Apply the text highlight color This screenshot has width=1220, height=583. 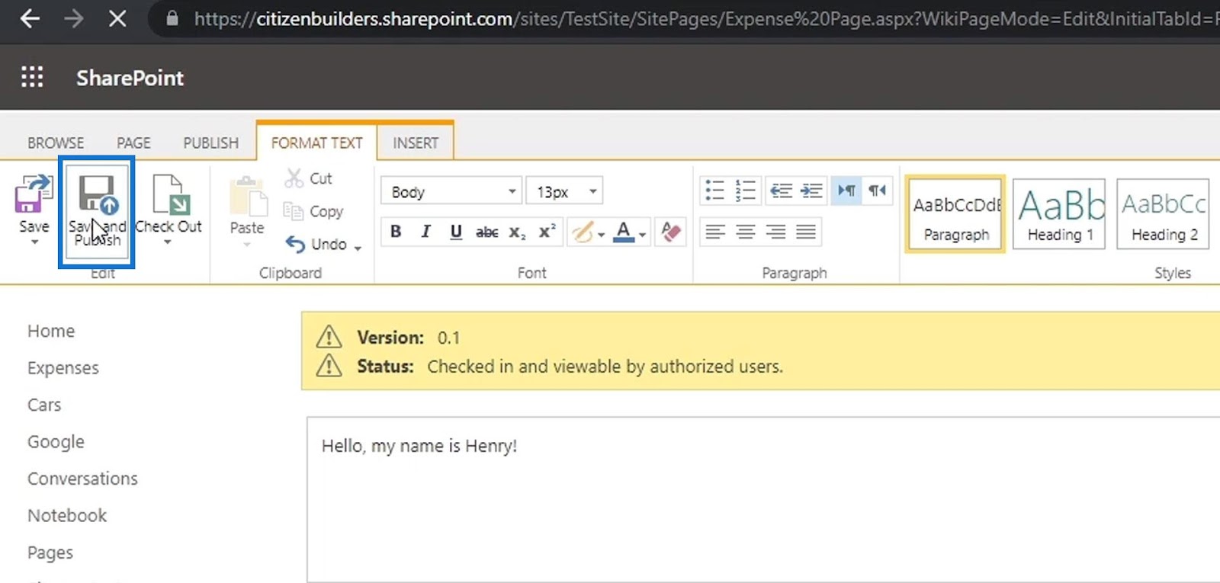[x=583, y=232]
